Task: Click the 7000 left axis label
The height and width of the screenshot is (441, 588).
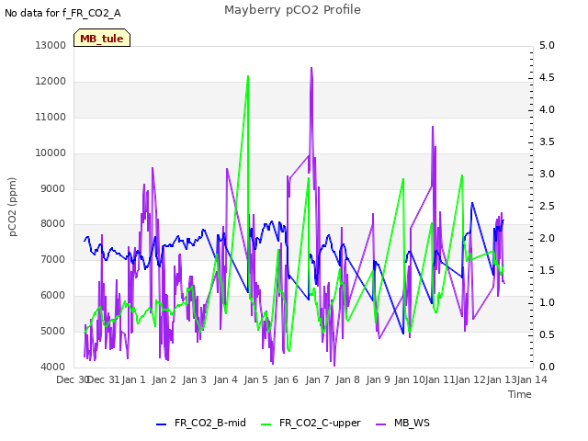Action: [53, 259]
